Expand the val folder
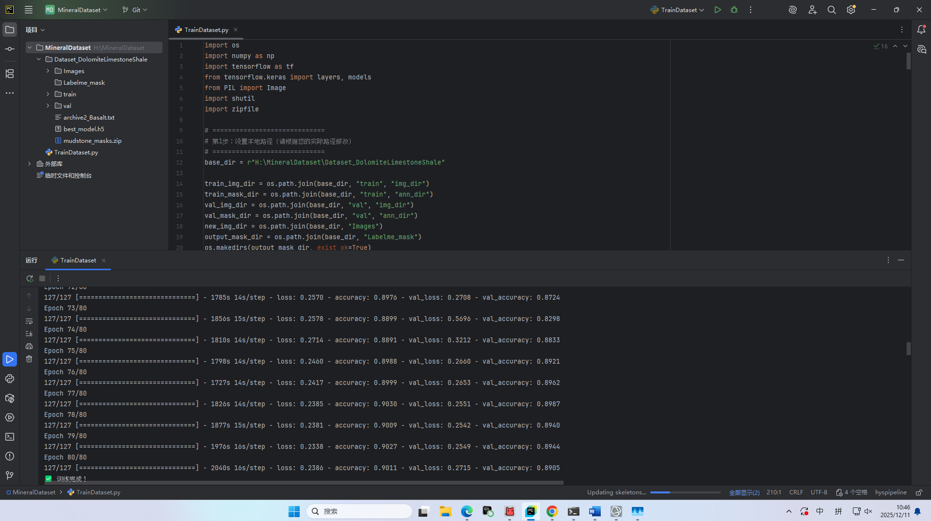This screenshot has width=931, height=521. [48, 106]
